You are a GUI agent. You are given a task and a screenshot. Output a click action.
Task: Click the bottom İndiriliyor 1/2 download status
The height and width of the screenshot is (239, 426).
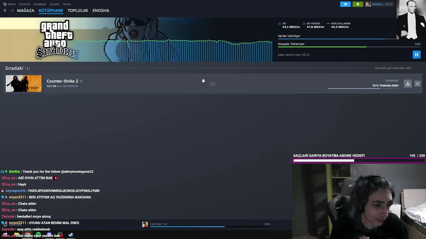[x=159, y=224]
